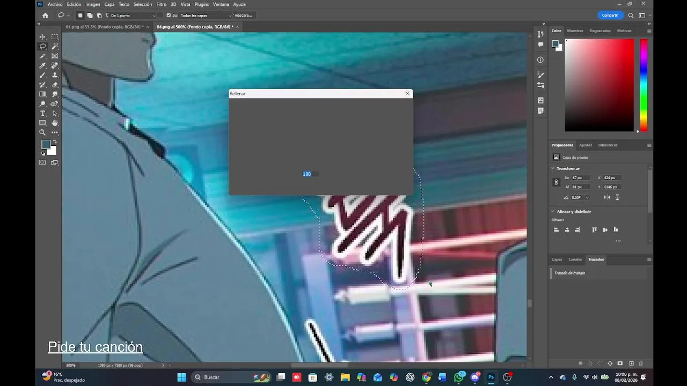Screen dimensions: 687x386
Task: Open the Lasso tool preset picker arrow
Action: [69, 16]
